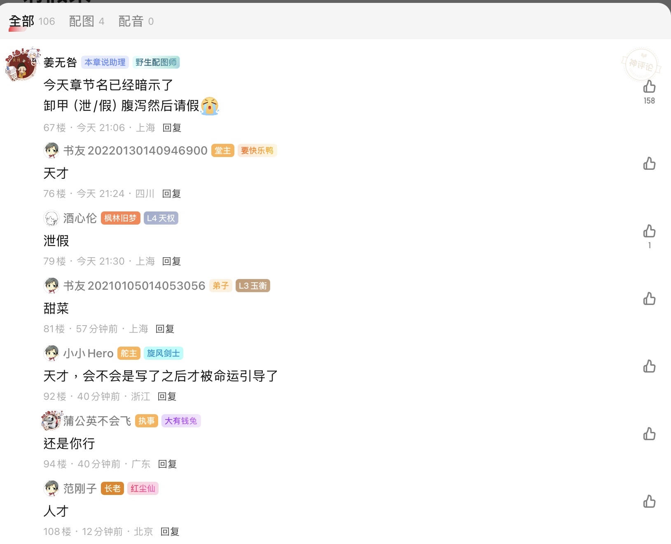Viewport: 671px width, 544px height.
Task: Open username 书友20210105014053056
Action: [134, 286]
